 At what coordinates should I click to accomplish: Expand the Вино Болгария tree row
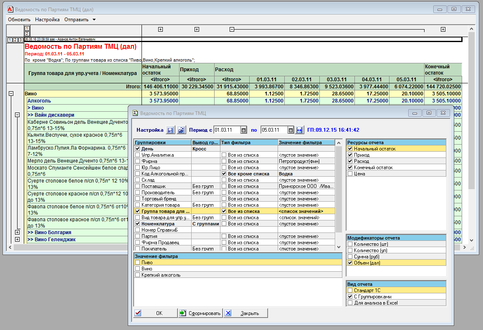point(17,232)
